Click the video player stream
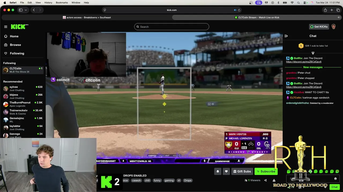Image resolution: width=343 pixels, height=192 pixels. tap(164, 97)
